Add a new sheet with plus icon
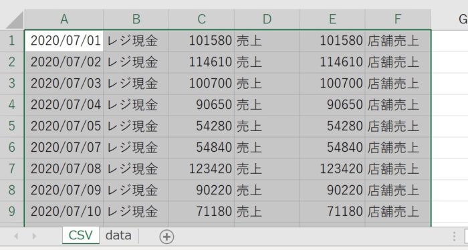The width and height of the screenshot is (468, 250). pos(166,237)
